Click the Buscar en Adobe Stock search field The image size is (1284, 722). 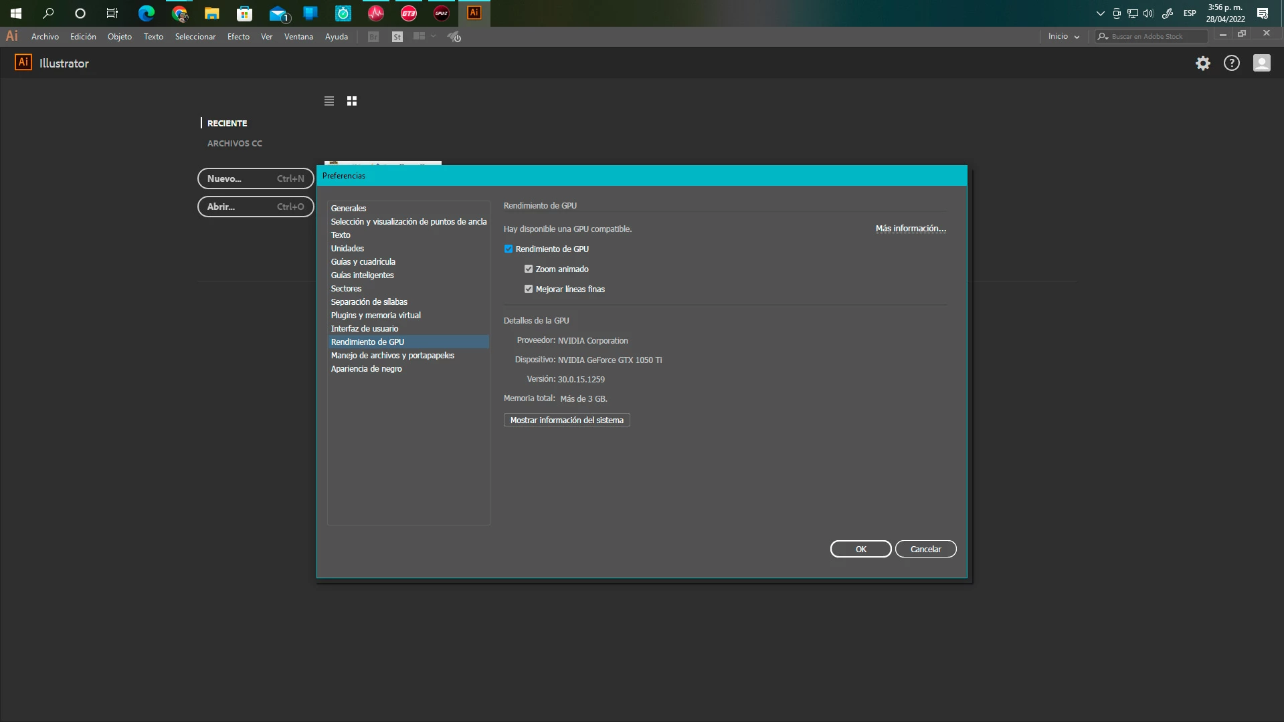[1151, 37]
